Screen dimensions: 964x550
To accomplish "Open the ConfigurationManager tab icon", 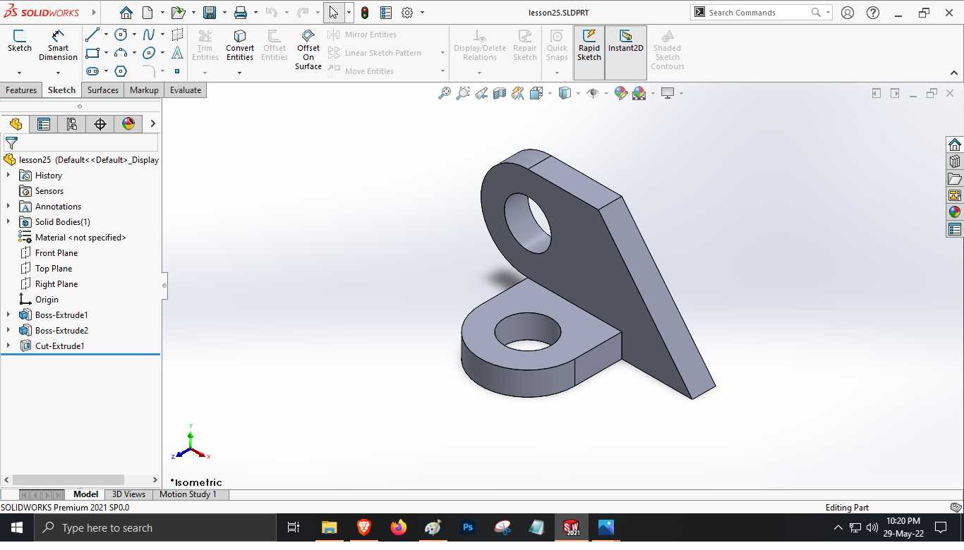I will click(x=72, y=124).
